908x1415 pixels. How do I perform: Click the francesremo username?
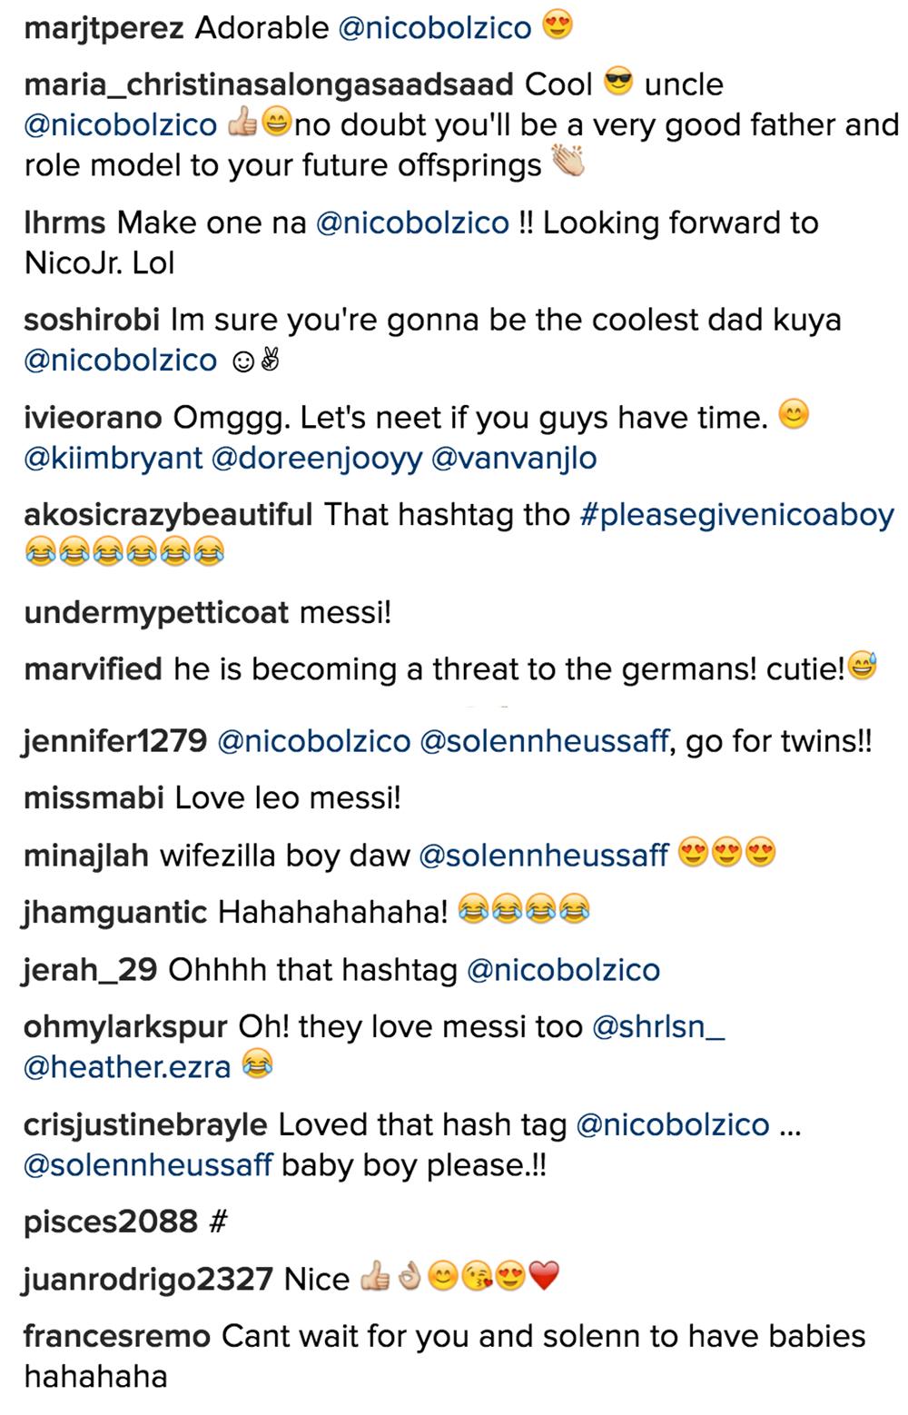pyautogui.click(x=117, y=1336)
